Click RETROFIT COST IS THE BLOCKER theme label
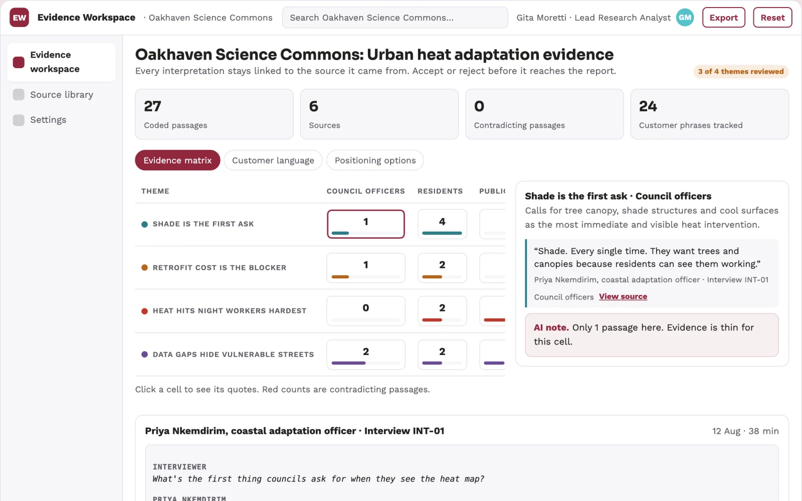802x501 pixels. [220, 268]
